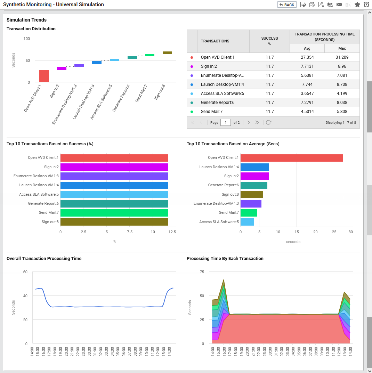Click the Max column header
Viewport: 372px width, 373px height.
[342, 48]
